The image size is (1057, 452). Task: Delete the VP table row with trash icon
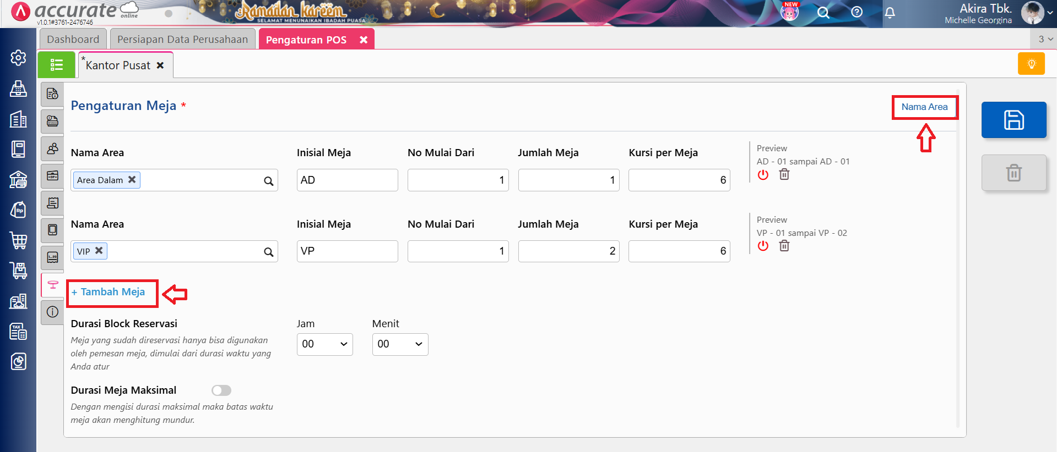(x=784, y=246)
